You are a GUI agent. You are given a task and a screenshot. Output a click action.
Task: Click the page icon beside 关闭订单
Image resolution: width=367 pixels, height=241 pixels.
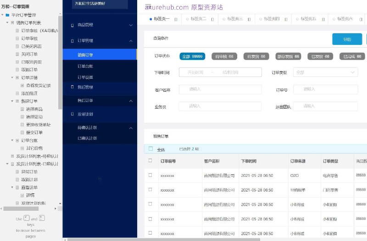tap(17, 54)
